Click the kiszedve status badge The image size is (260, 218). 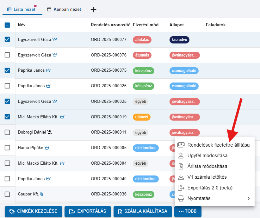(179, 40)
